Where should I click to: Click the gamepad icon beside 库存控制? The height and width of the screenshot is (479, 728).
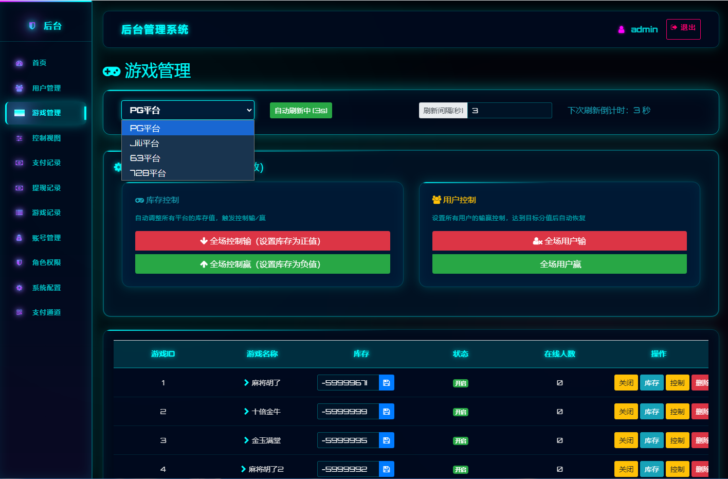(x=139, y=200)
